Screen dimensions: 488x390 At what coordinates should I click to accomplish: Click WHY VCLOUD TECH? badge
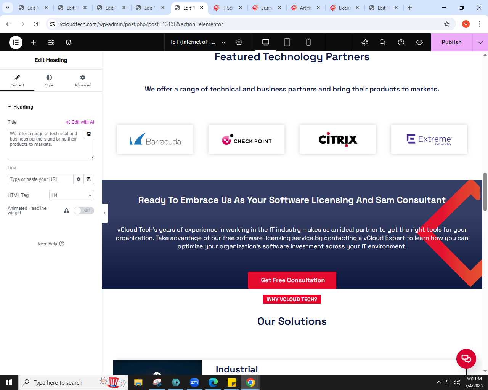point(292,299)
